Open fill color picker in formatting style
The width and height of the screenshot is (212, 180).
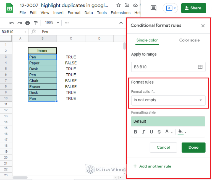coord(182,132)
